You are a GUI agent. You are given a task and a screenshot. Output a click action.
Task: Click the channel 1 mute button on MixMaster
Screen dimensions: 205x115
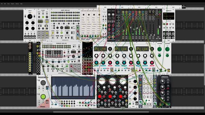pos(123,37)
